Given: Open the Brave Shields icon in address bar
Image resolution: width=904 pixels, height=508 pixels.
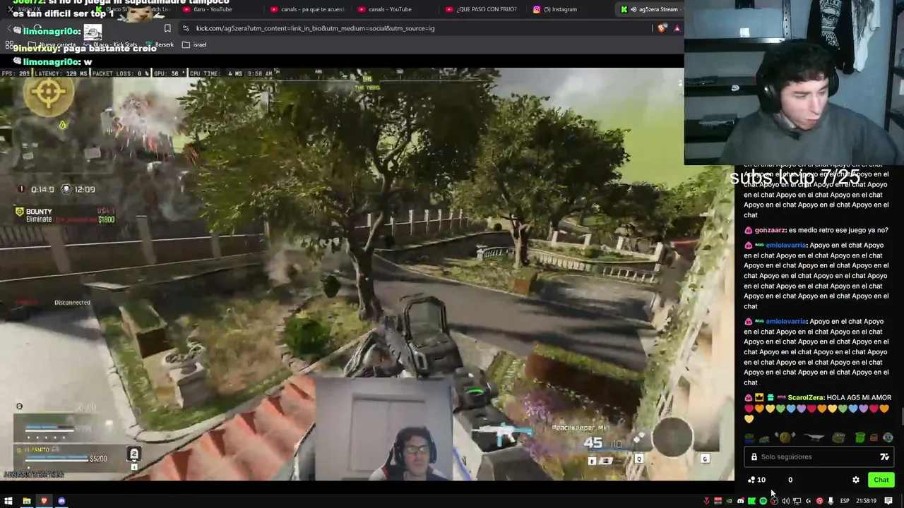Looking at the screenshot, I should pyautogui.click(x=662, y=28).
